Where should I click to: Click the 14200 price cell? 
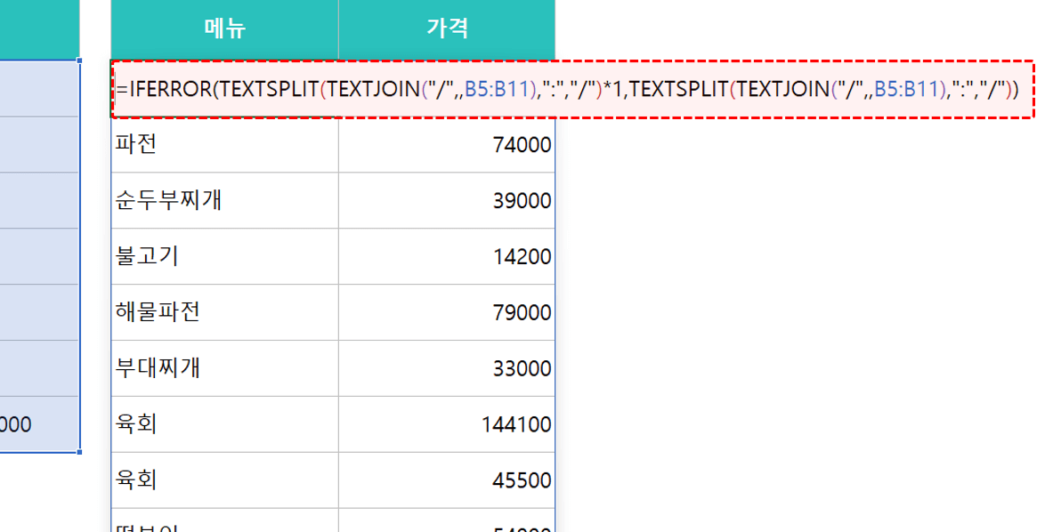[x=446, y=256]
